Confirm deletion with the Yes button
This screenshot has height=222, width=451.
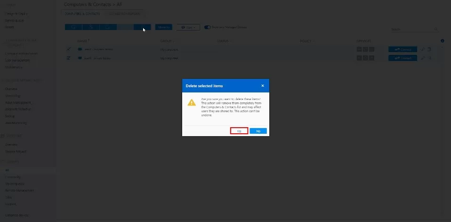tap(239, 131)
